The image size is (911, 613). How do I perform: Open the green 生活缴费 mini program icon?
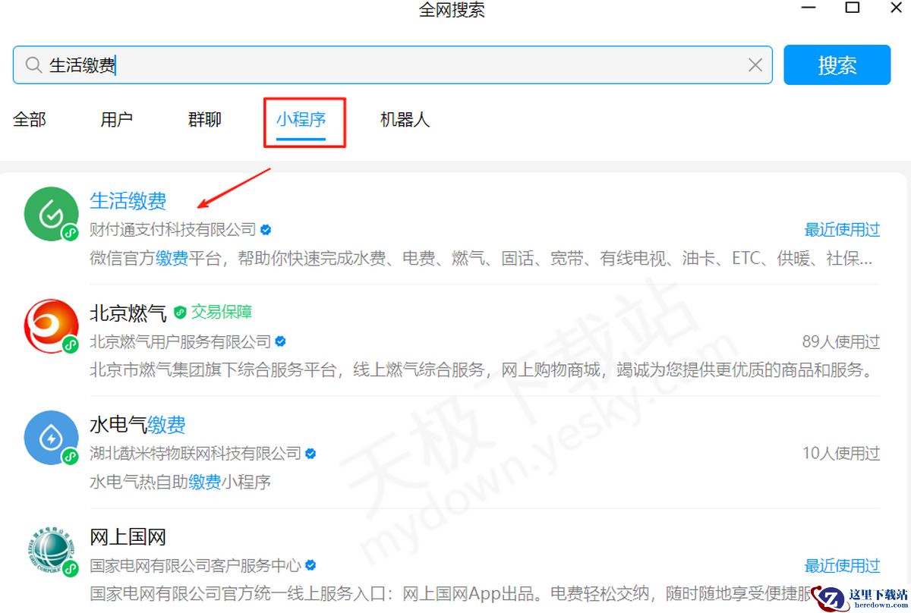52,214
